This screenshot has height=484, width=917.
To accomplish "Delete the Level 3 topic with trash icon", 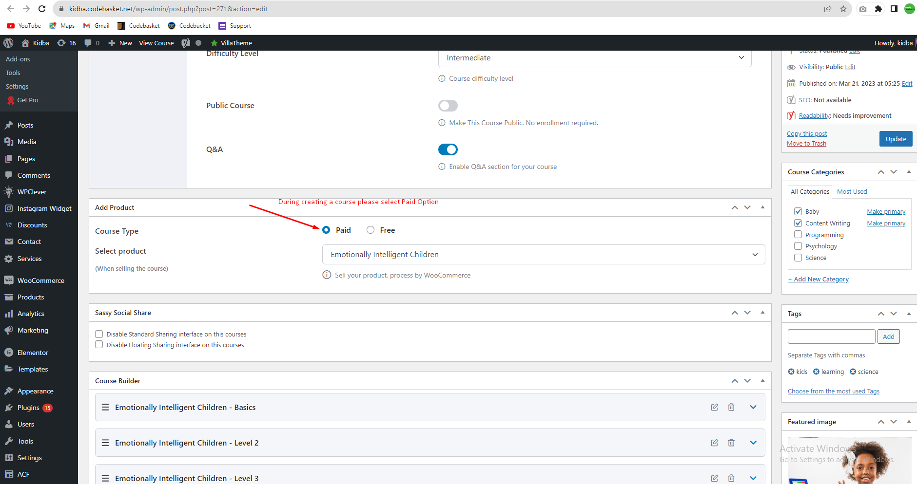I will tap(731, 478).
